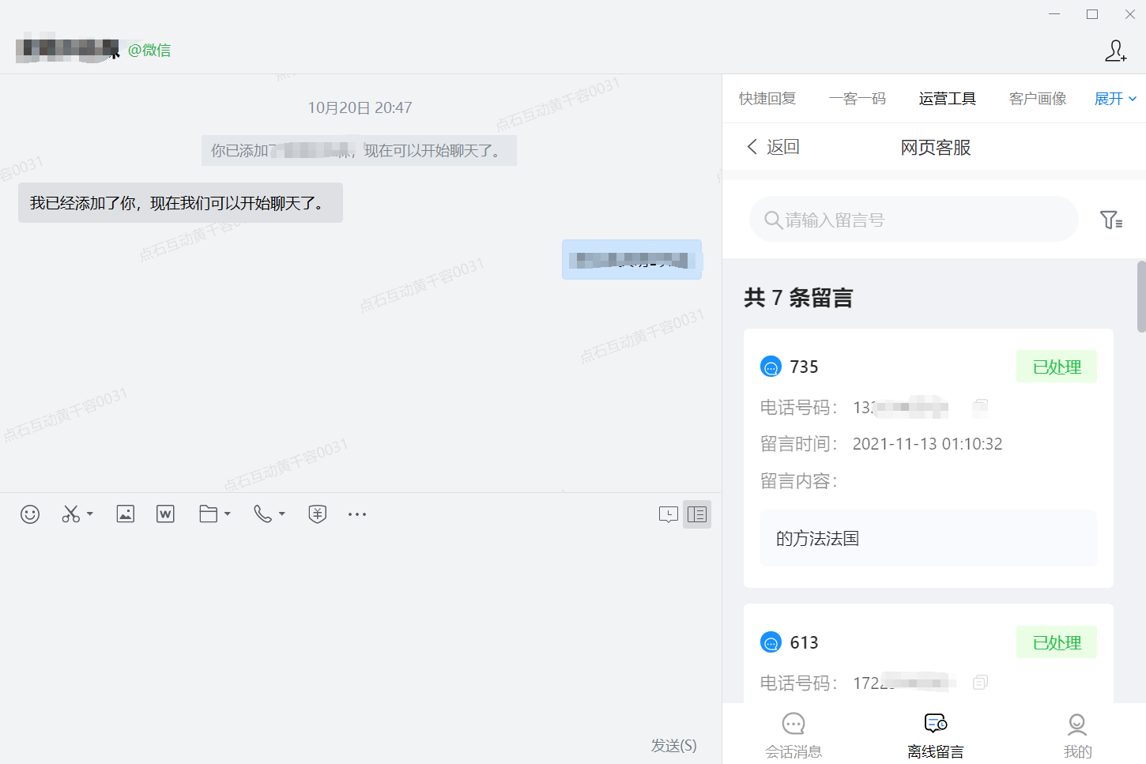Image resolution: width=1146 pixels, height=764 pixels.
Task: Switch to 一客一码 tab
Action: [x=858, y=99]
